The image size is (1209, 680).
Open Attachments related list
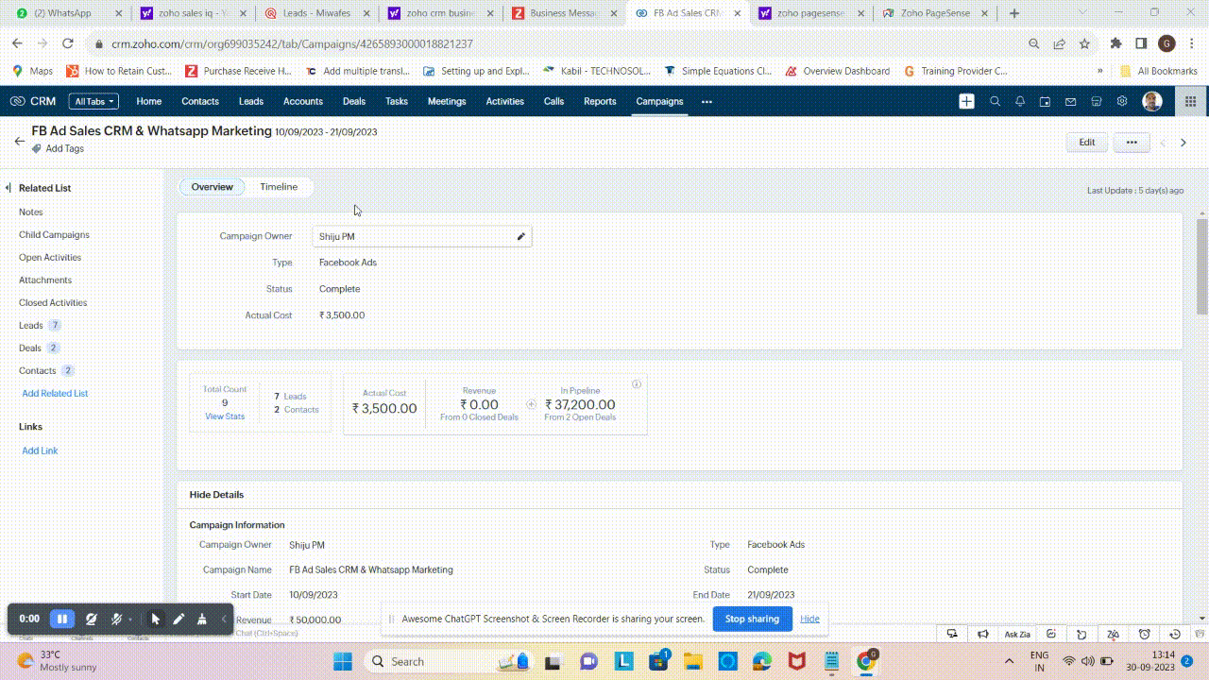[x=45, y=280]
